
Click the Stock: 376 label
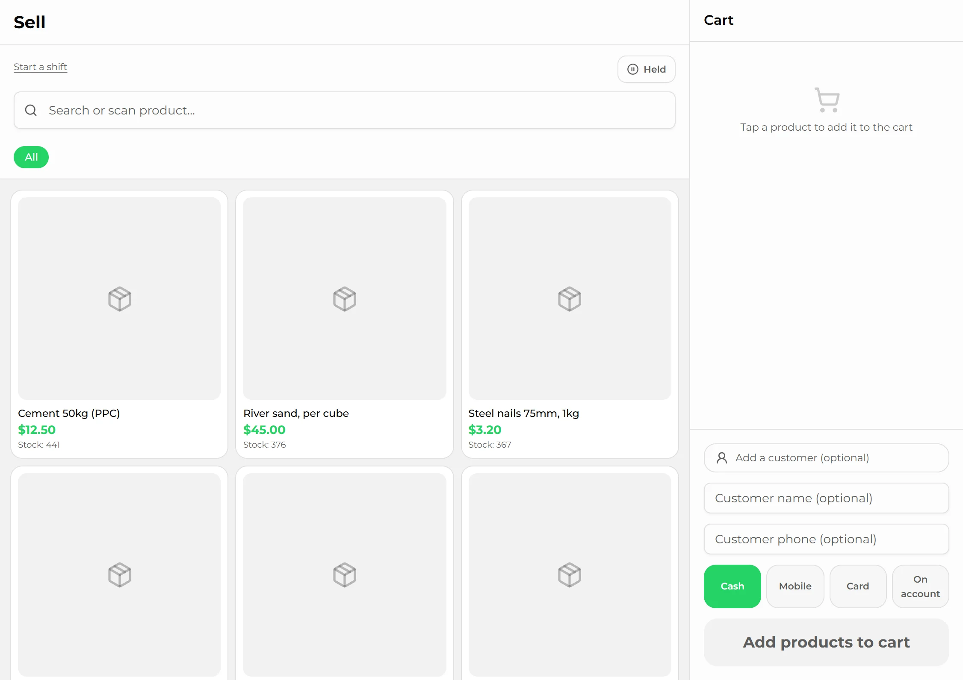264,445
